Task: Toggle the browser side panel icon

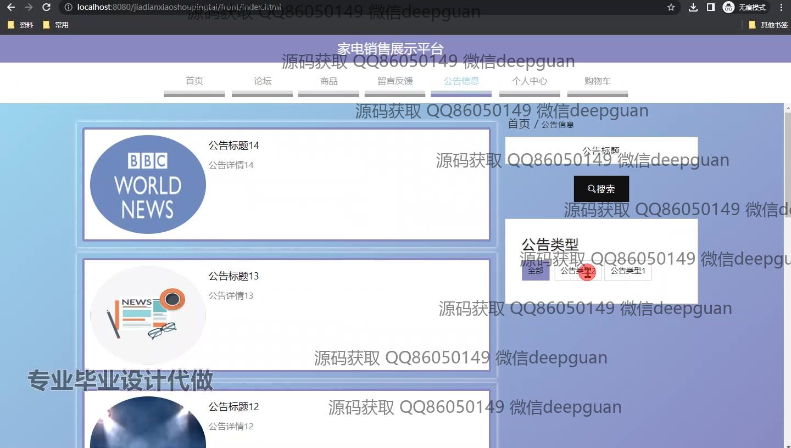Action: 710,7
